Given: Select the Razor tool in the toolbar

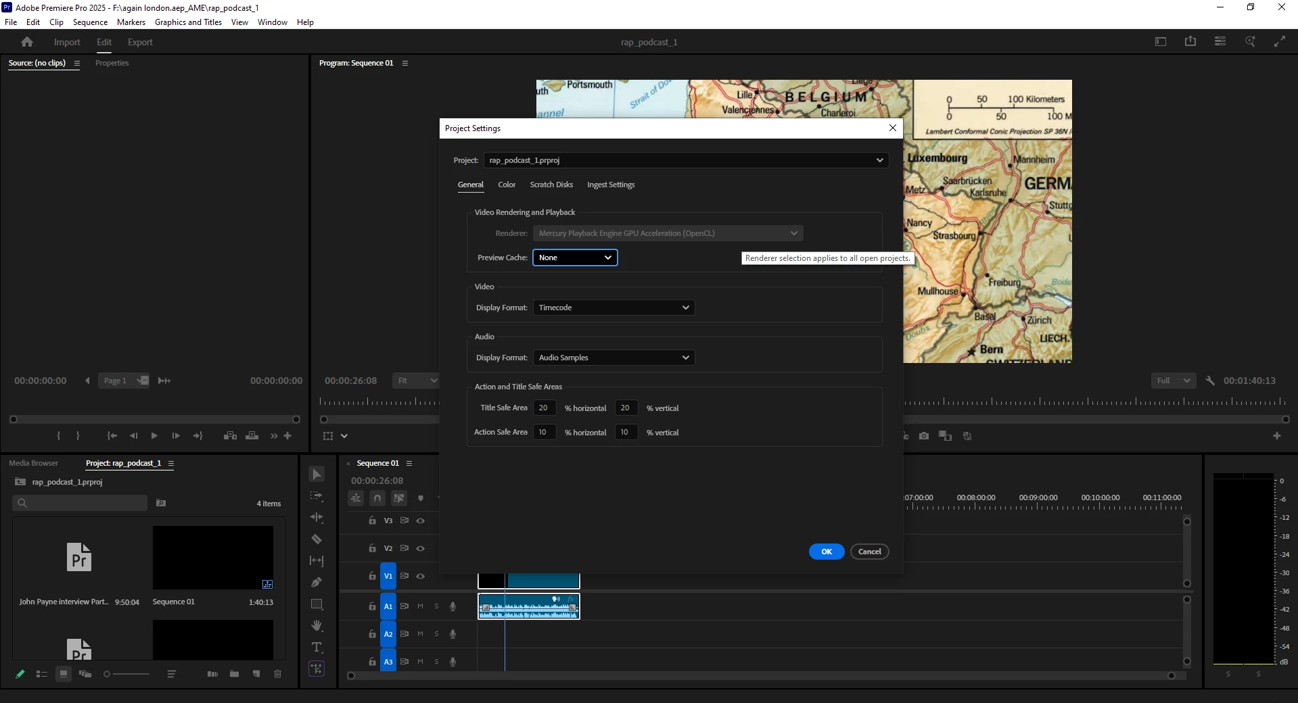Looking at the screenshot, I should (x=316, y=539).
